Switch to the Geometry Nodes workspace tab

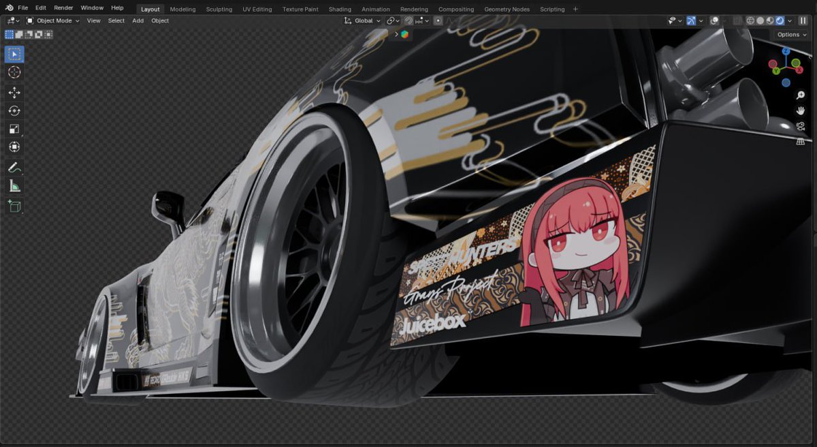(507, 9)
